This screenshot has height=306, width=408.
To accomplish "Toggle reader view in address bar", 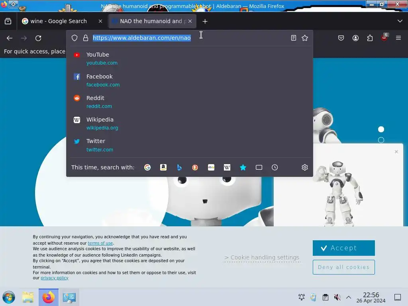I will 294,38.
